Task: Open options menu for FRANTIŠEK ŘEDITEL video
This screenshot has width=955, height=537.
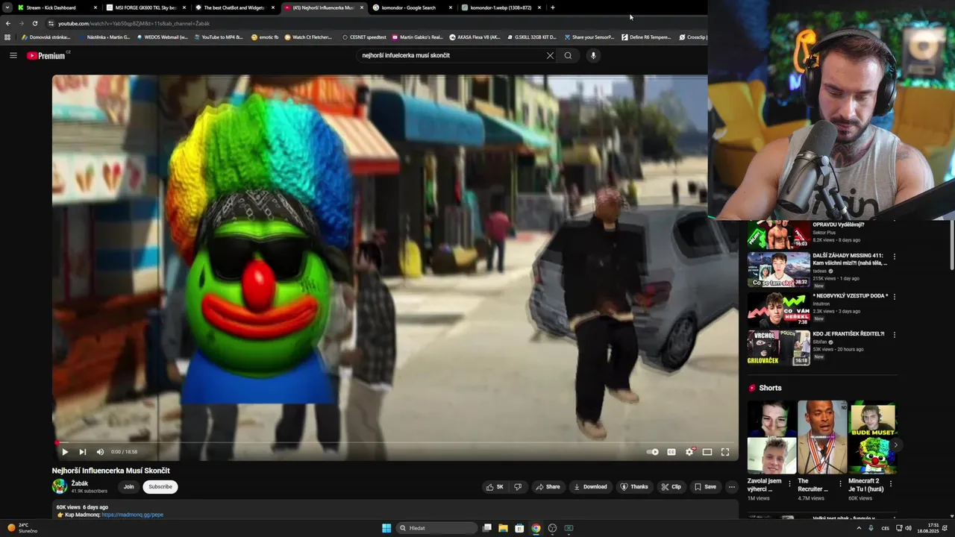Action: [x=895, y=335]
